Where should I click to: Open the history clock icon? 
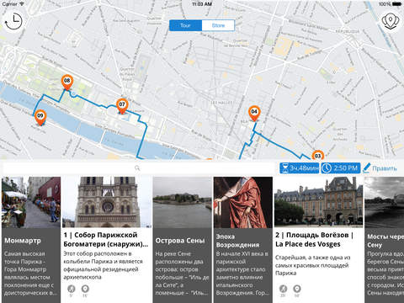13,21
